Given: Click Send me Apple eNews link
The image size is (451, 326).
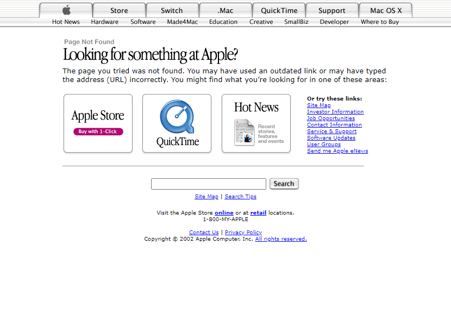Looking at the screenshot, I should 337,151.
